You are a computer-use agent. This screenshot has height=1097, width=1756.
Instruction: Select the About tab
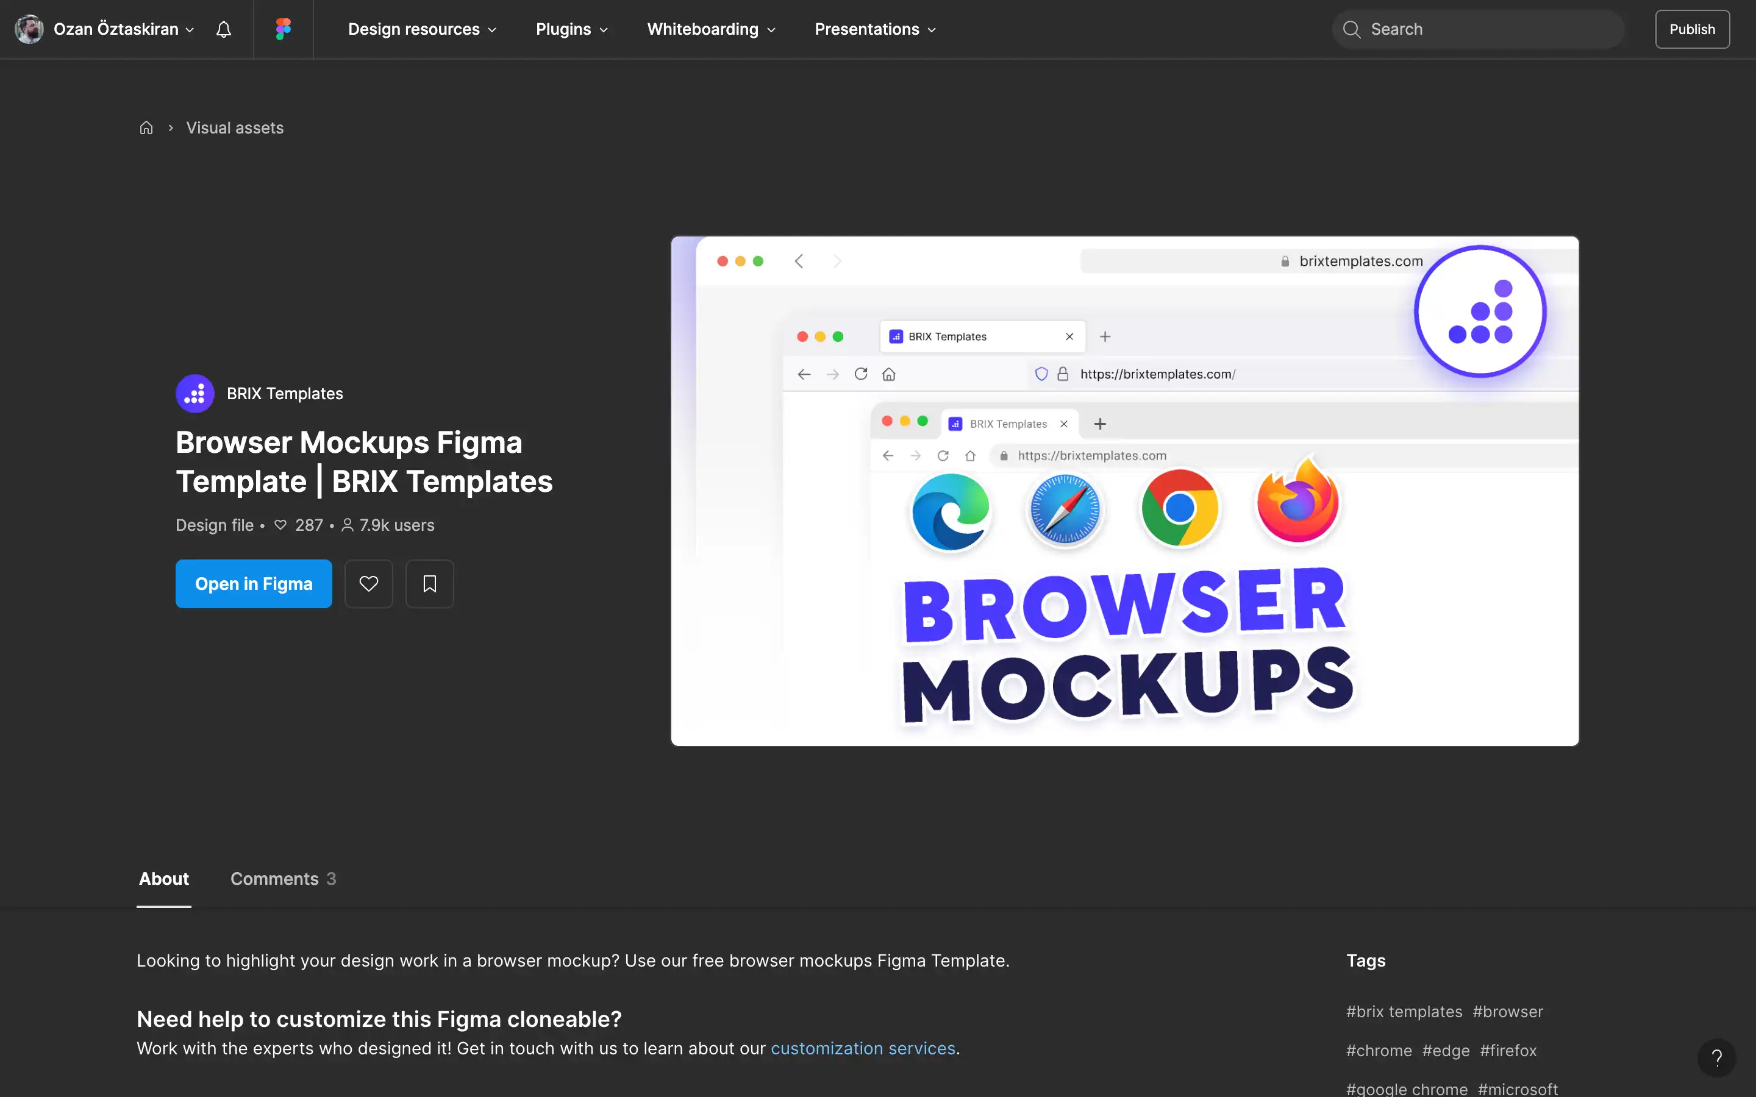(164, 879)
